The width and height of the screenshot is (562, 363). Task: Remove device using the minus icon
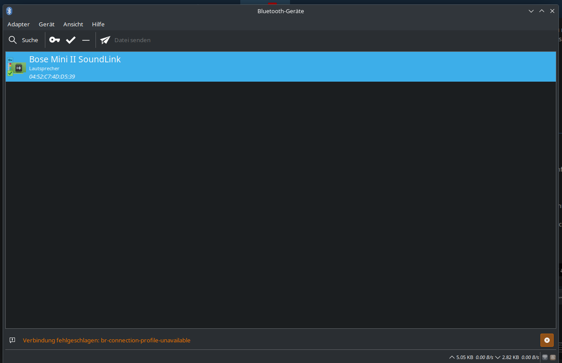point(86,40)
